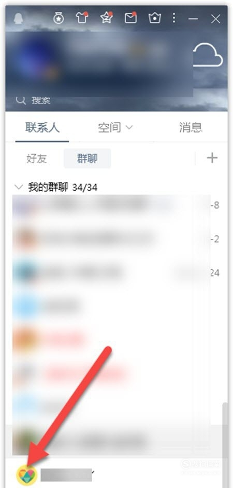
Task: Click the search magnifier icon
Action: pos(21,100)
